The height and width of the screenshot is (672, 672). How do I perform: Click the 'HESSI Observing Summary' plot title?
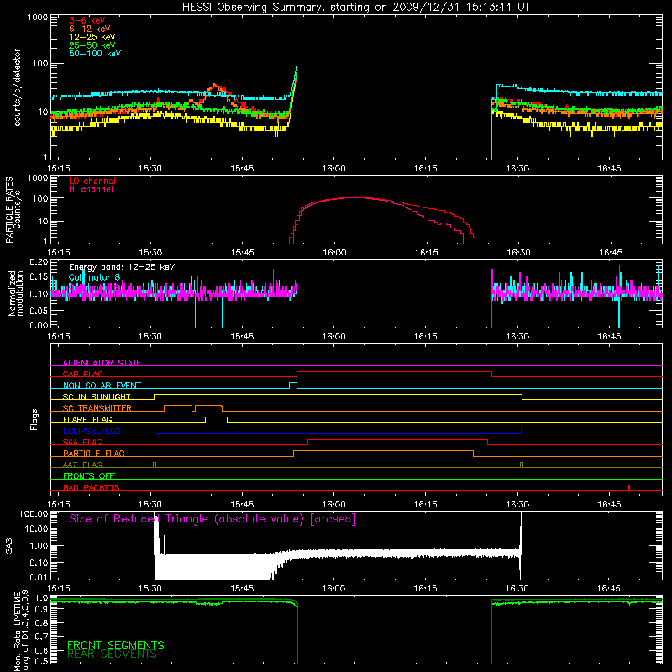(356, 8)
